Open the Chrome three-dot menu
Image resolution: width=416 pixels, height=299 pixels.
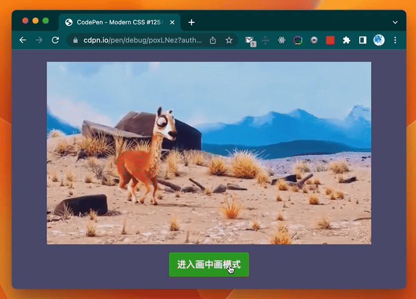pos(395,40)
